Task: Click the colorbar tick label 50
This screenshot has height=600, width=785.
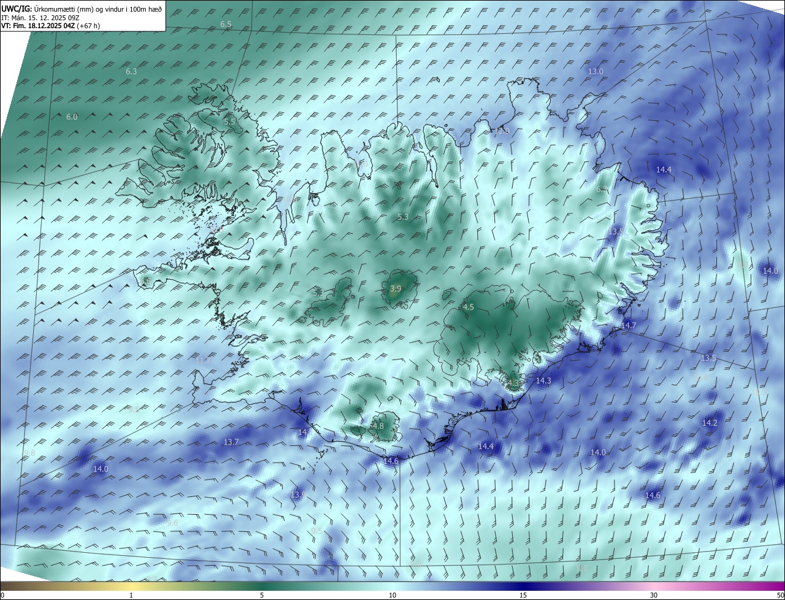Action: click(780, 595)
